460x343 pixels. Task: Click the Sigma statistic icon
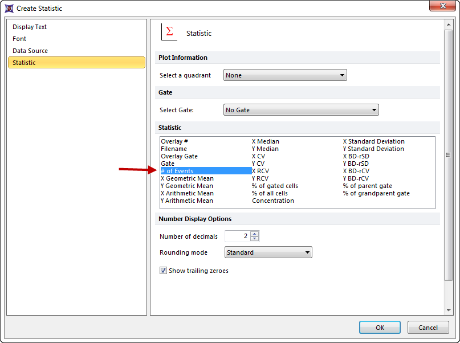[169, 32]
